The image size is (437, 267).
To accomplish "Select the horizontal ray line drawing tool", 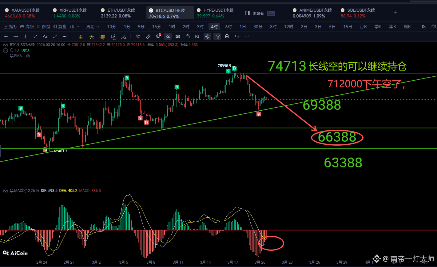I will click(6, 36).
